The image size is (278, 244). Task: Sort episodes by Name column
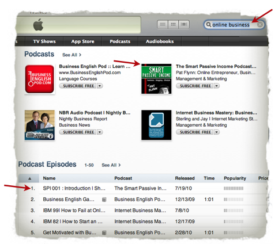pyautogui.click(x=49, y=178)
